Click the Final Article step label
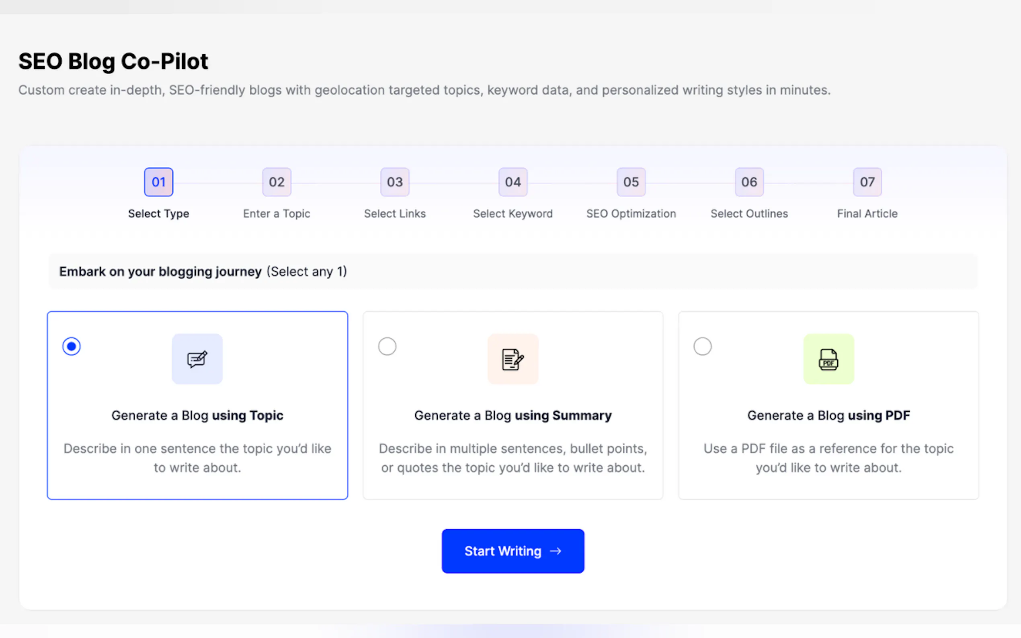This screenshot has height=638, width=1021. click(867, 214)
